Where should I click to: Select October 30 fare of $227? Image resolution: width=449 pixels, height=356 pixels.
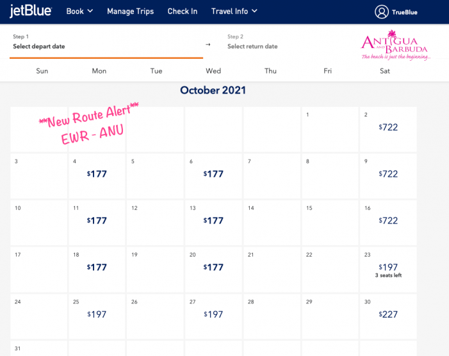tap(388, 314)
